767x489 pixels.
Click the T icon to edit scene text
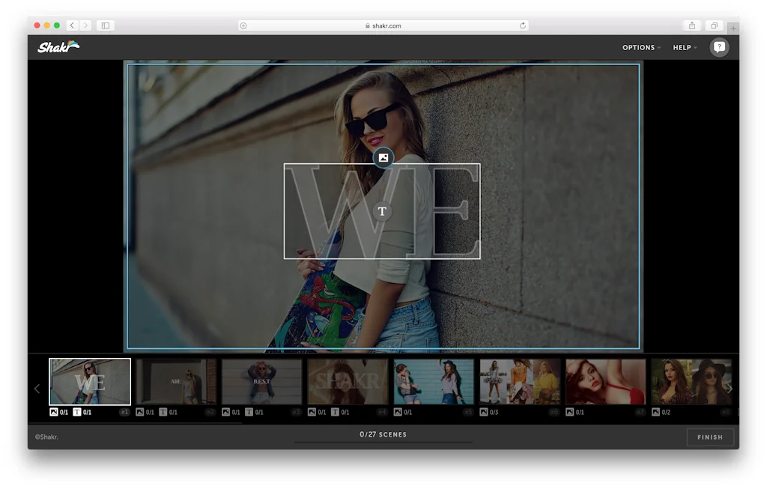tap(383, 211)
